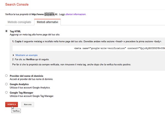Switch to the Metodo consigliato tab
Image resolution: width=165 pixels, height=115 pixels.
pos(20,22)
